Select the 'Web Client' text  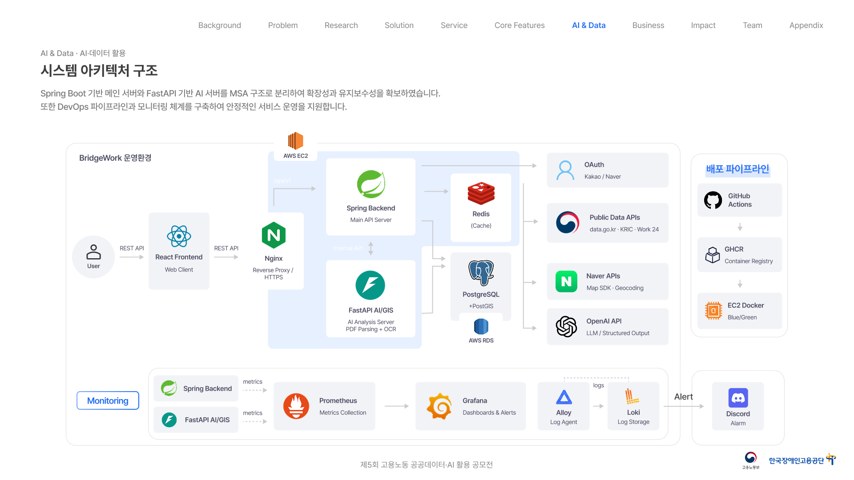coord(179,269)
